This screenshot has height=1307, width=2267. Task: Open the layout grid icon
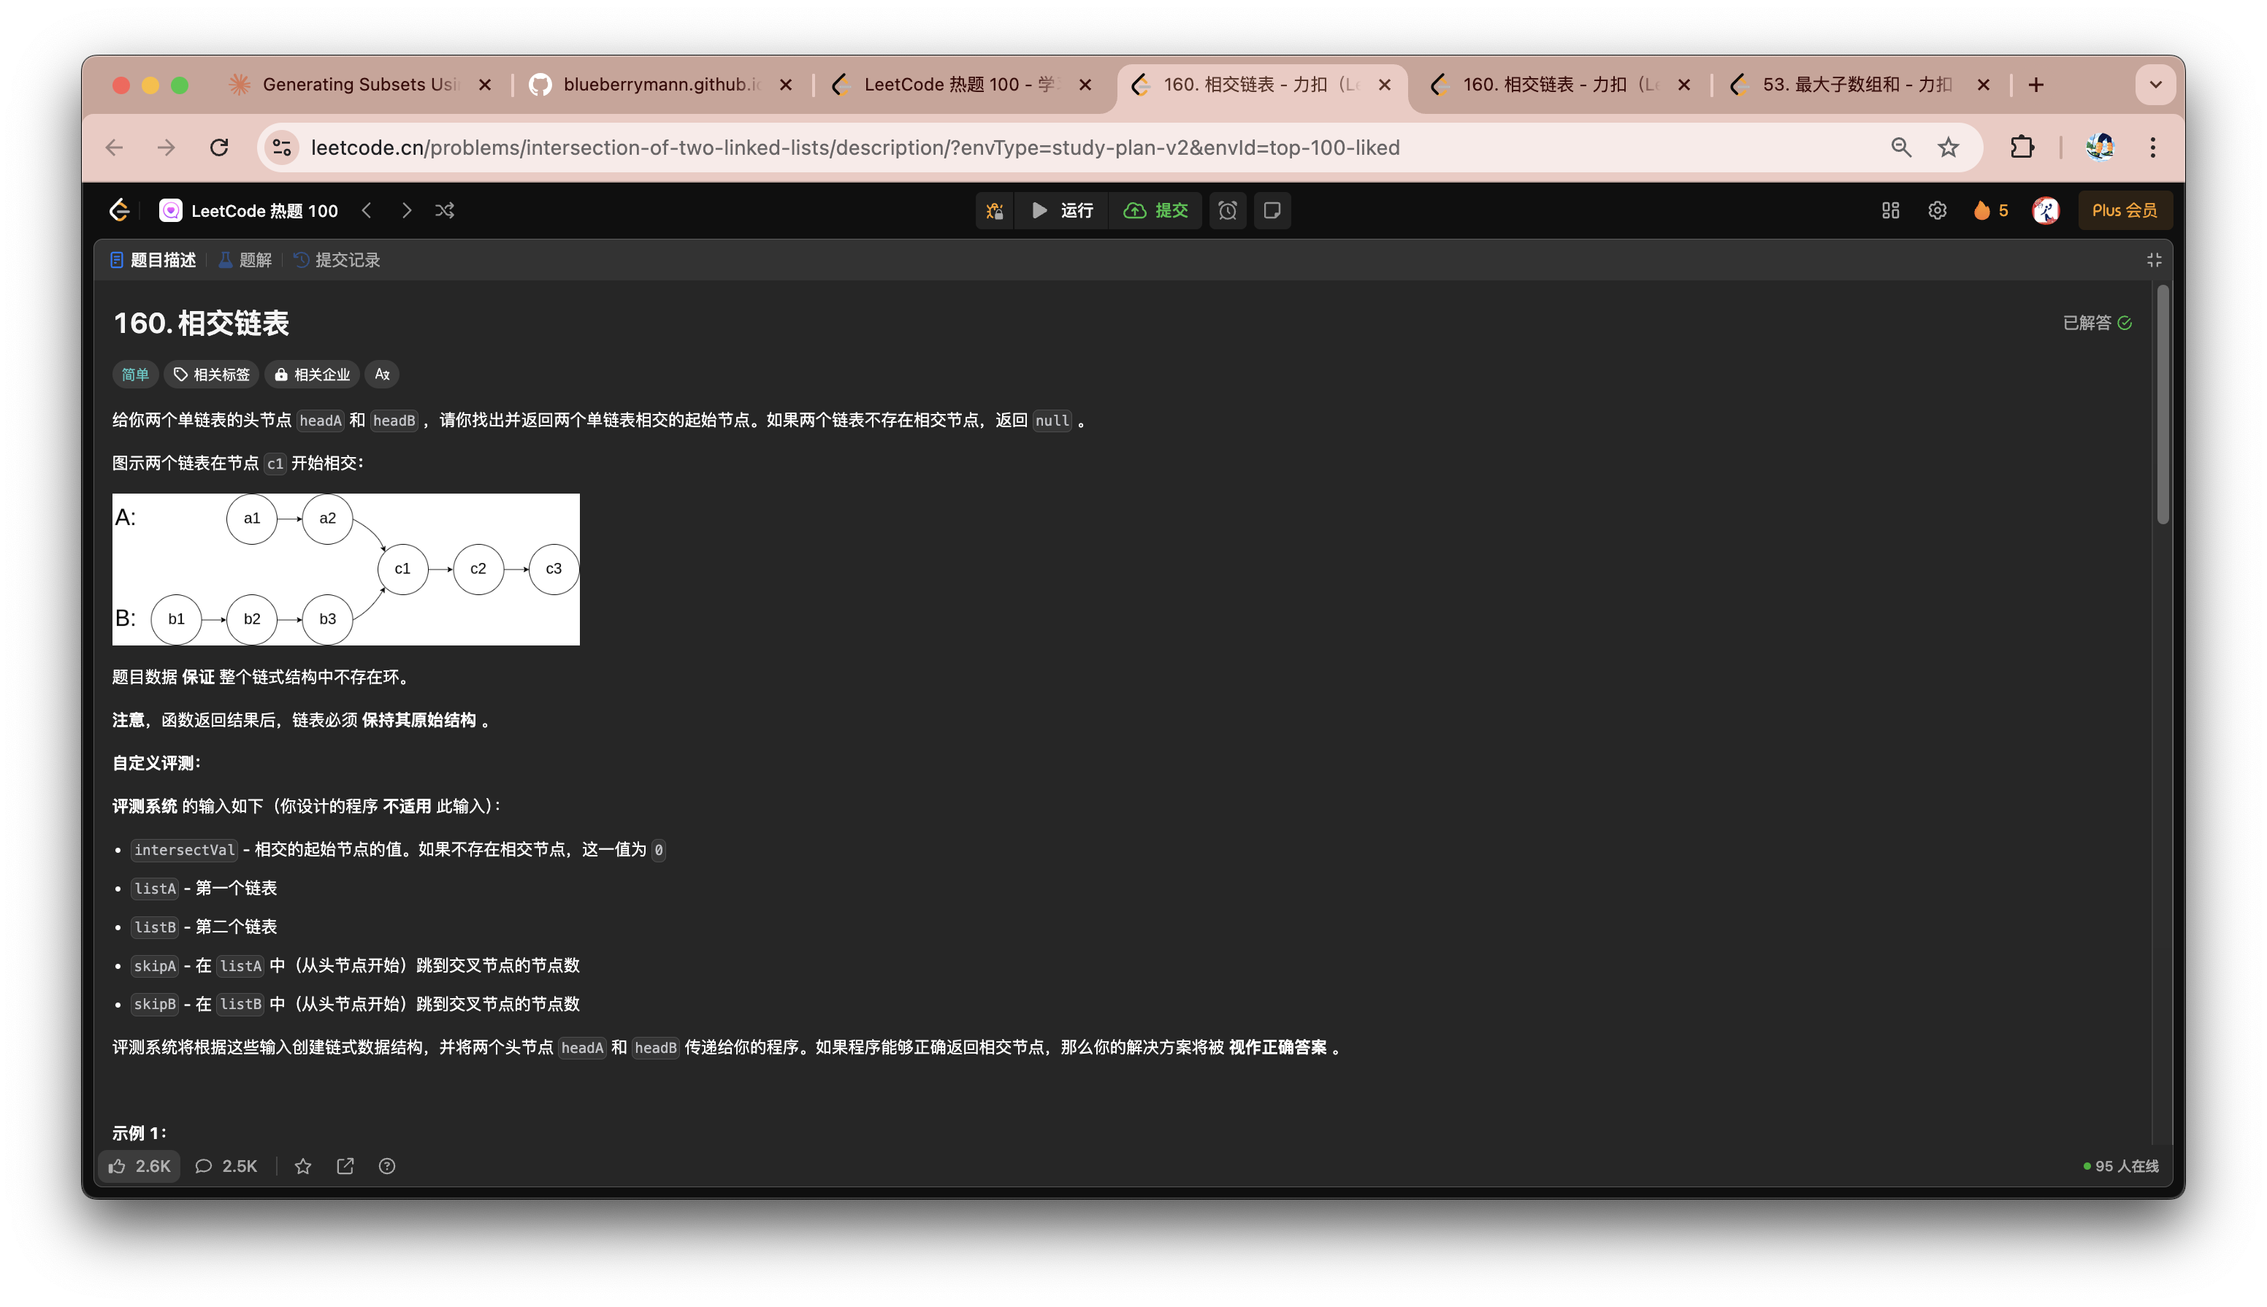[1891, 210]
